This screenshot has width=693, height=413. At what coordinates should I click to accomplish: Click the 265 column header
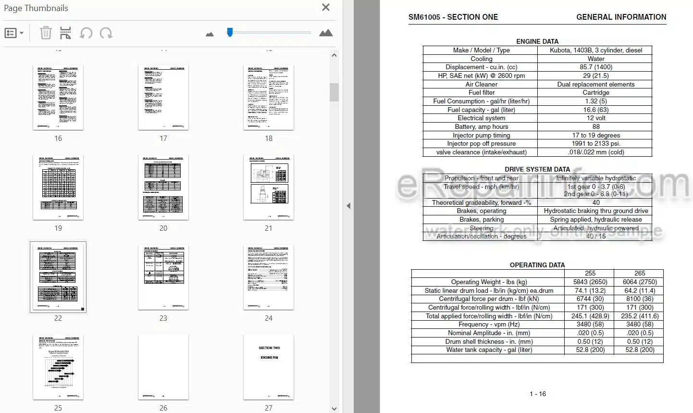pyautogui.click(x=640, y=273)
